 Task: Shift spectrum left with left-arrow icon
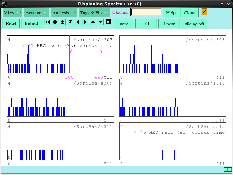click(78, 22)
